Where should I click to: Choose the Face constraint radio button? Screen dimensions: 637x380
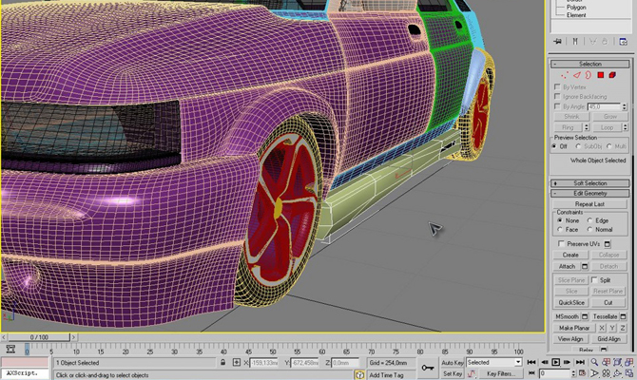560,229
